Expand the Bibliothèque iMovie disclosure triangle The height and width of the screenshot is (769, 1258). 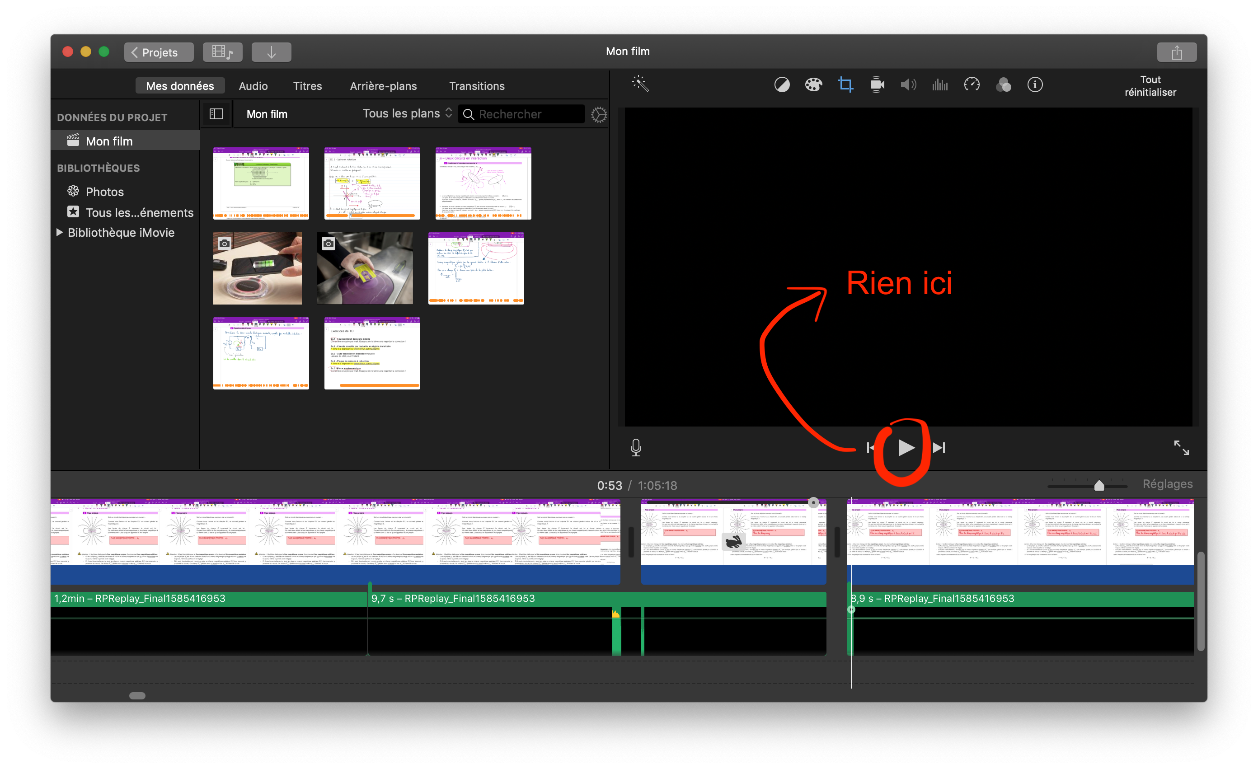pyautogui.click(x=60, y=232)
